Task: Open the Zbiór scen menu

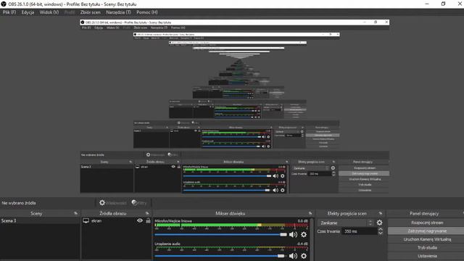Action: click(90, 12)
